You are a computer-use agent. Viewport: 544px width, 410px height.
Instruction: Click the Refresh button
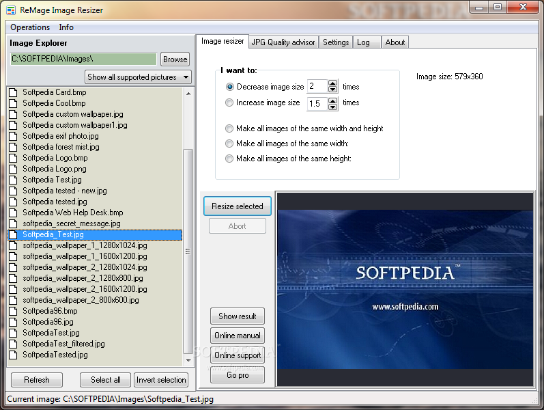pyautogui.click(x=37, y=380)
